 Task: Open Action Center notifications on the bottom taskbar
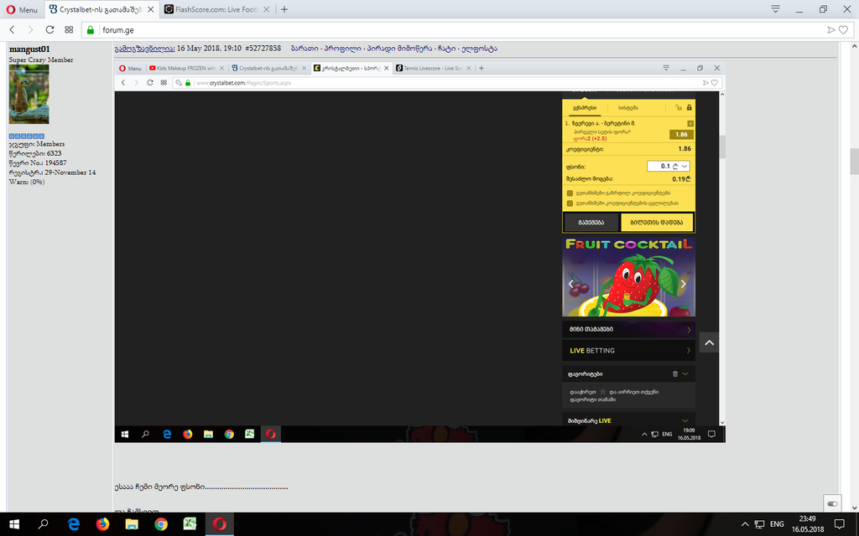(839, 524)
